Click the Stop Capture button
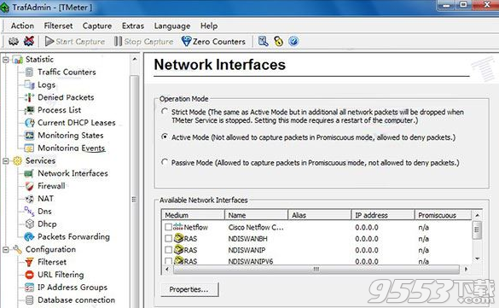The height and width of the screenshot is (308, 499). click(144, 41)
